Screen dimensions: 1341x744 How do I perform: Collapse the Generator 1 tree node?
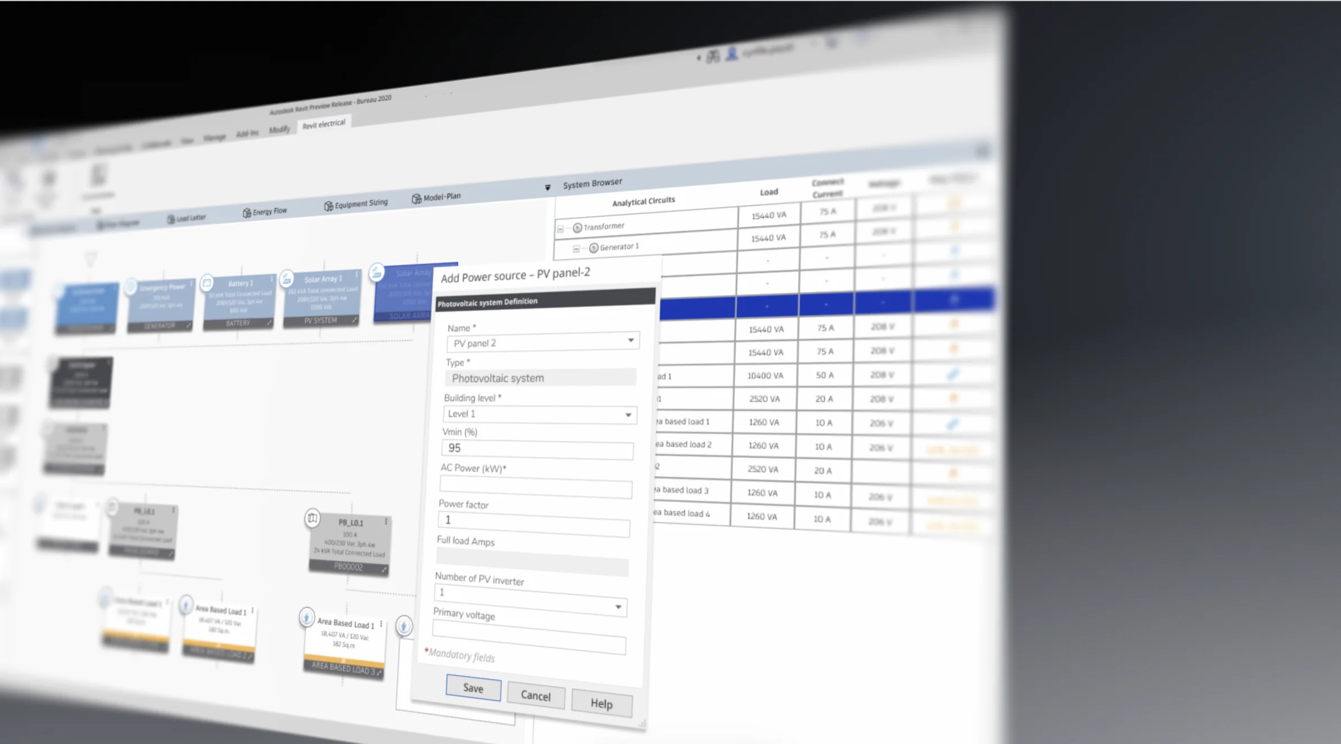coord(576,249)
